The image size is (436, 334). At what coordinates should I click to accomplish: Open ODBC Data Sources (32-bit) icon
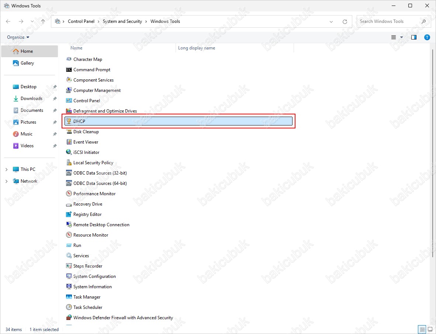click(x=69, y=173)
